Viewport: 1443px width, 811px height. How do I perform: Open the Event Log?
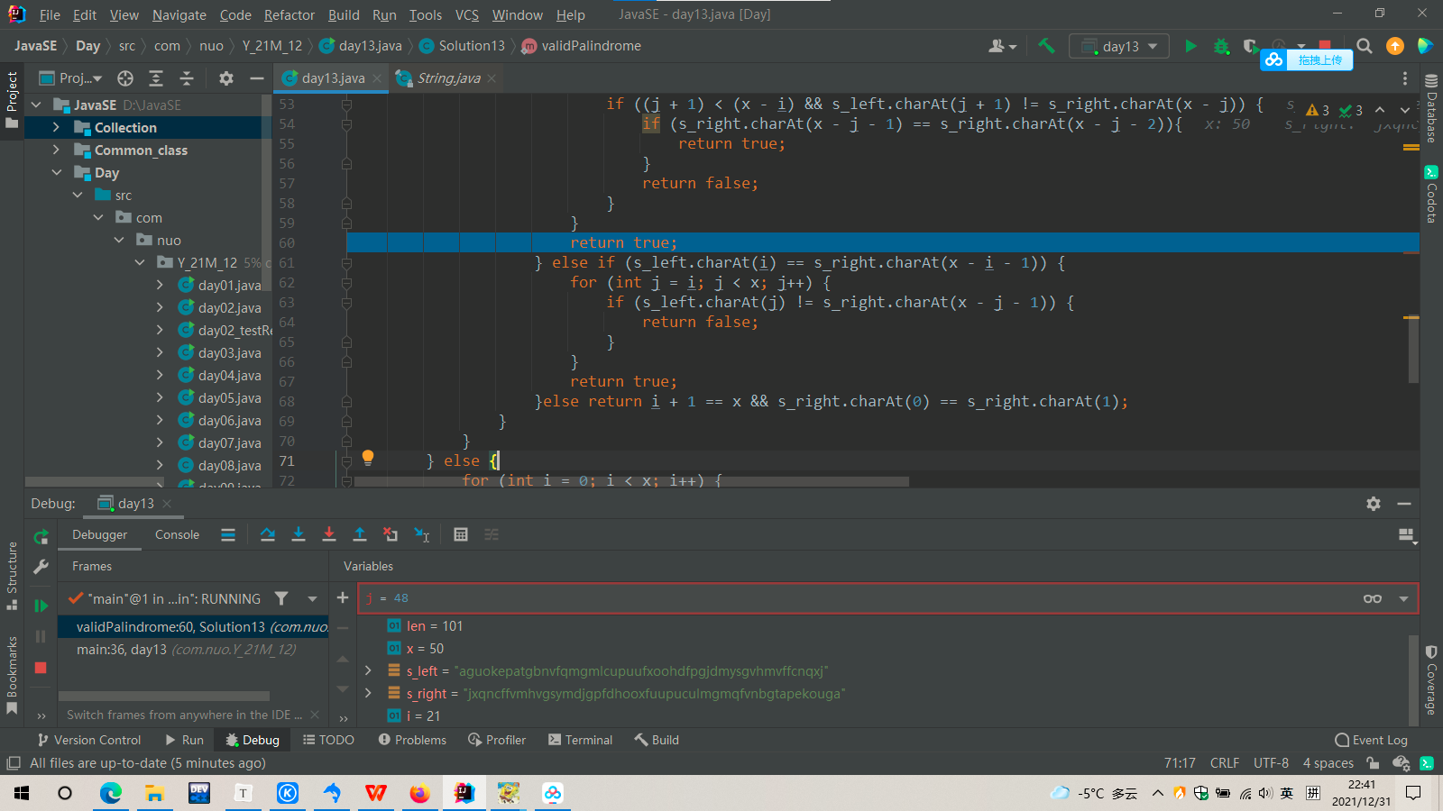(1371, 740)
